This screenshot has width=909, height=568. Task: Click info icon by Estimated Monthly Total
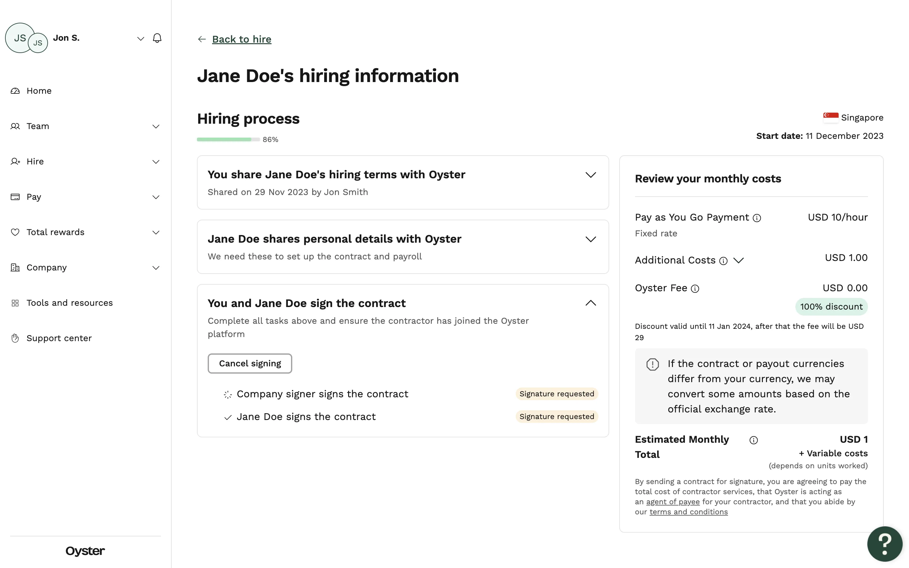(x=753, y=440)
